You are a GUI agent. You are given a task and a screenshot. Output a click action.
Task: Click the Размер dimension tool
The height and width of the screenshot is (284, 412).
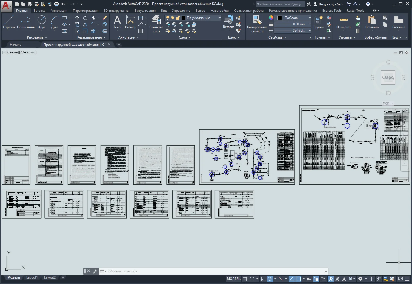coord(131,22)
